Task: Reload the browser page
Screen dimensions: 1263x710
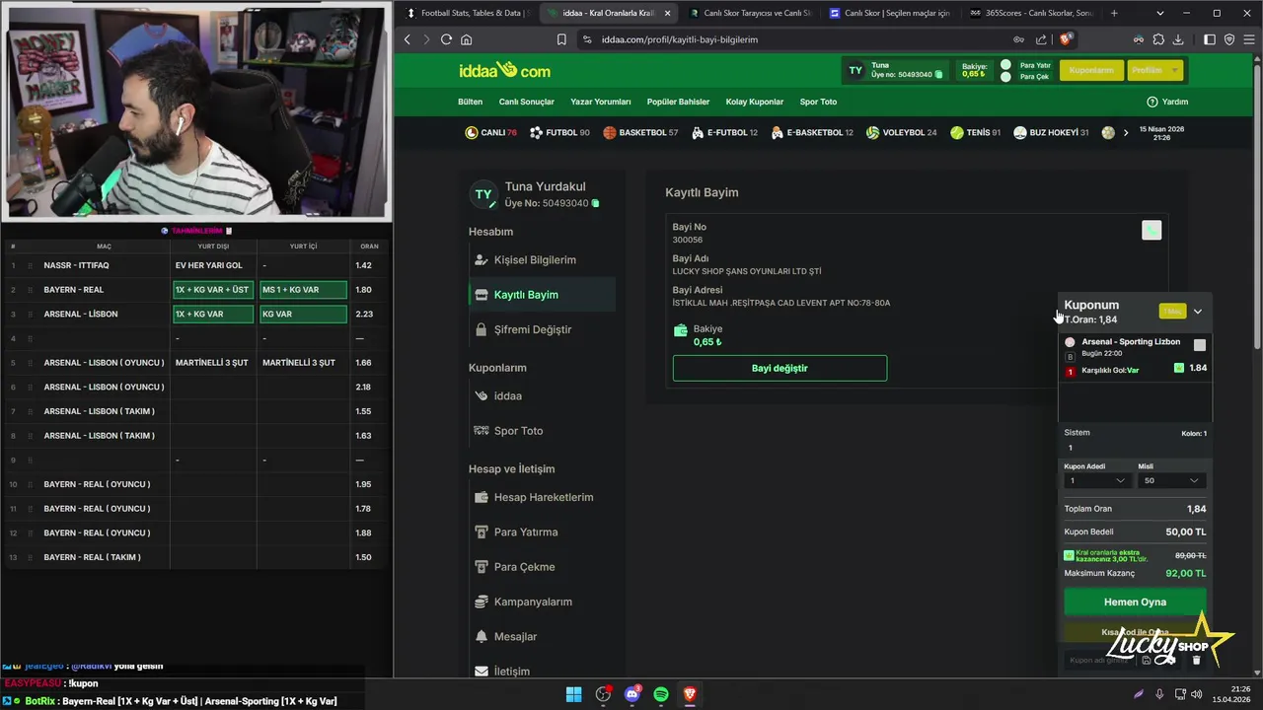Action: tap(446, 39)
